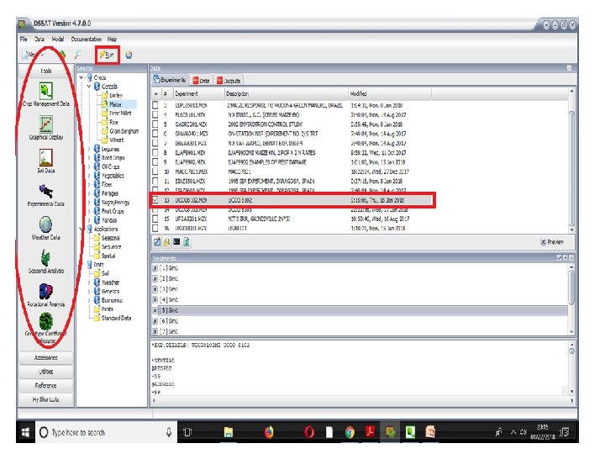The height and width of the screenshot is (454, 605).
Task: Open the Rotational Analysis tool
Action: click(x=46, y=295)
